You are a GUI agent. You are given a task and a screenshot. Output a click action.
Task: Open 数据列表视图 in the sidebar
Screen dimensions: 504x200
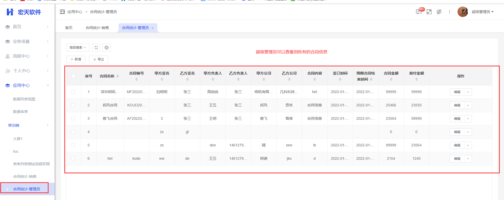tap(24, 99)
